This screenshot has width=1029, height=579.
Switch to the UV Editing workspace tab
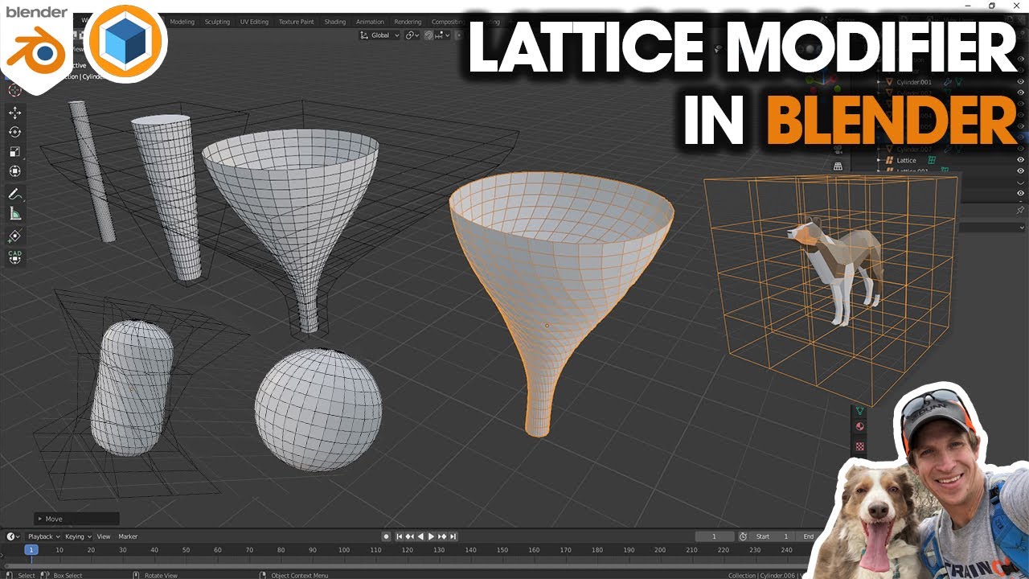click(x=254, y=22)
